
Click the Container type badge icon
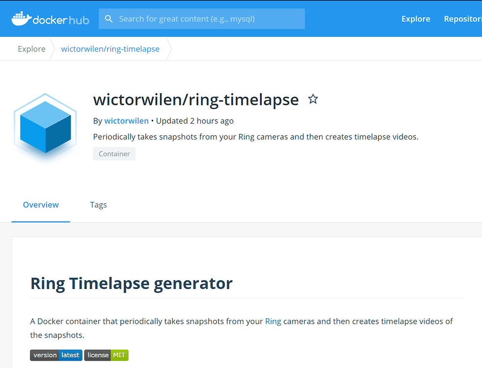(114, 154)
